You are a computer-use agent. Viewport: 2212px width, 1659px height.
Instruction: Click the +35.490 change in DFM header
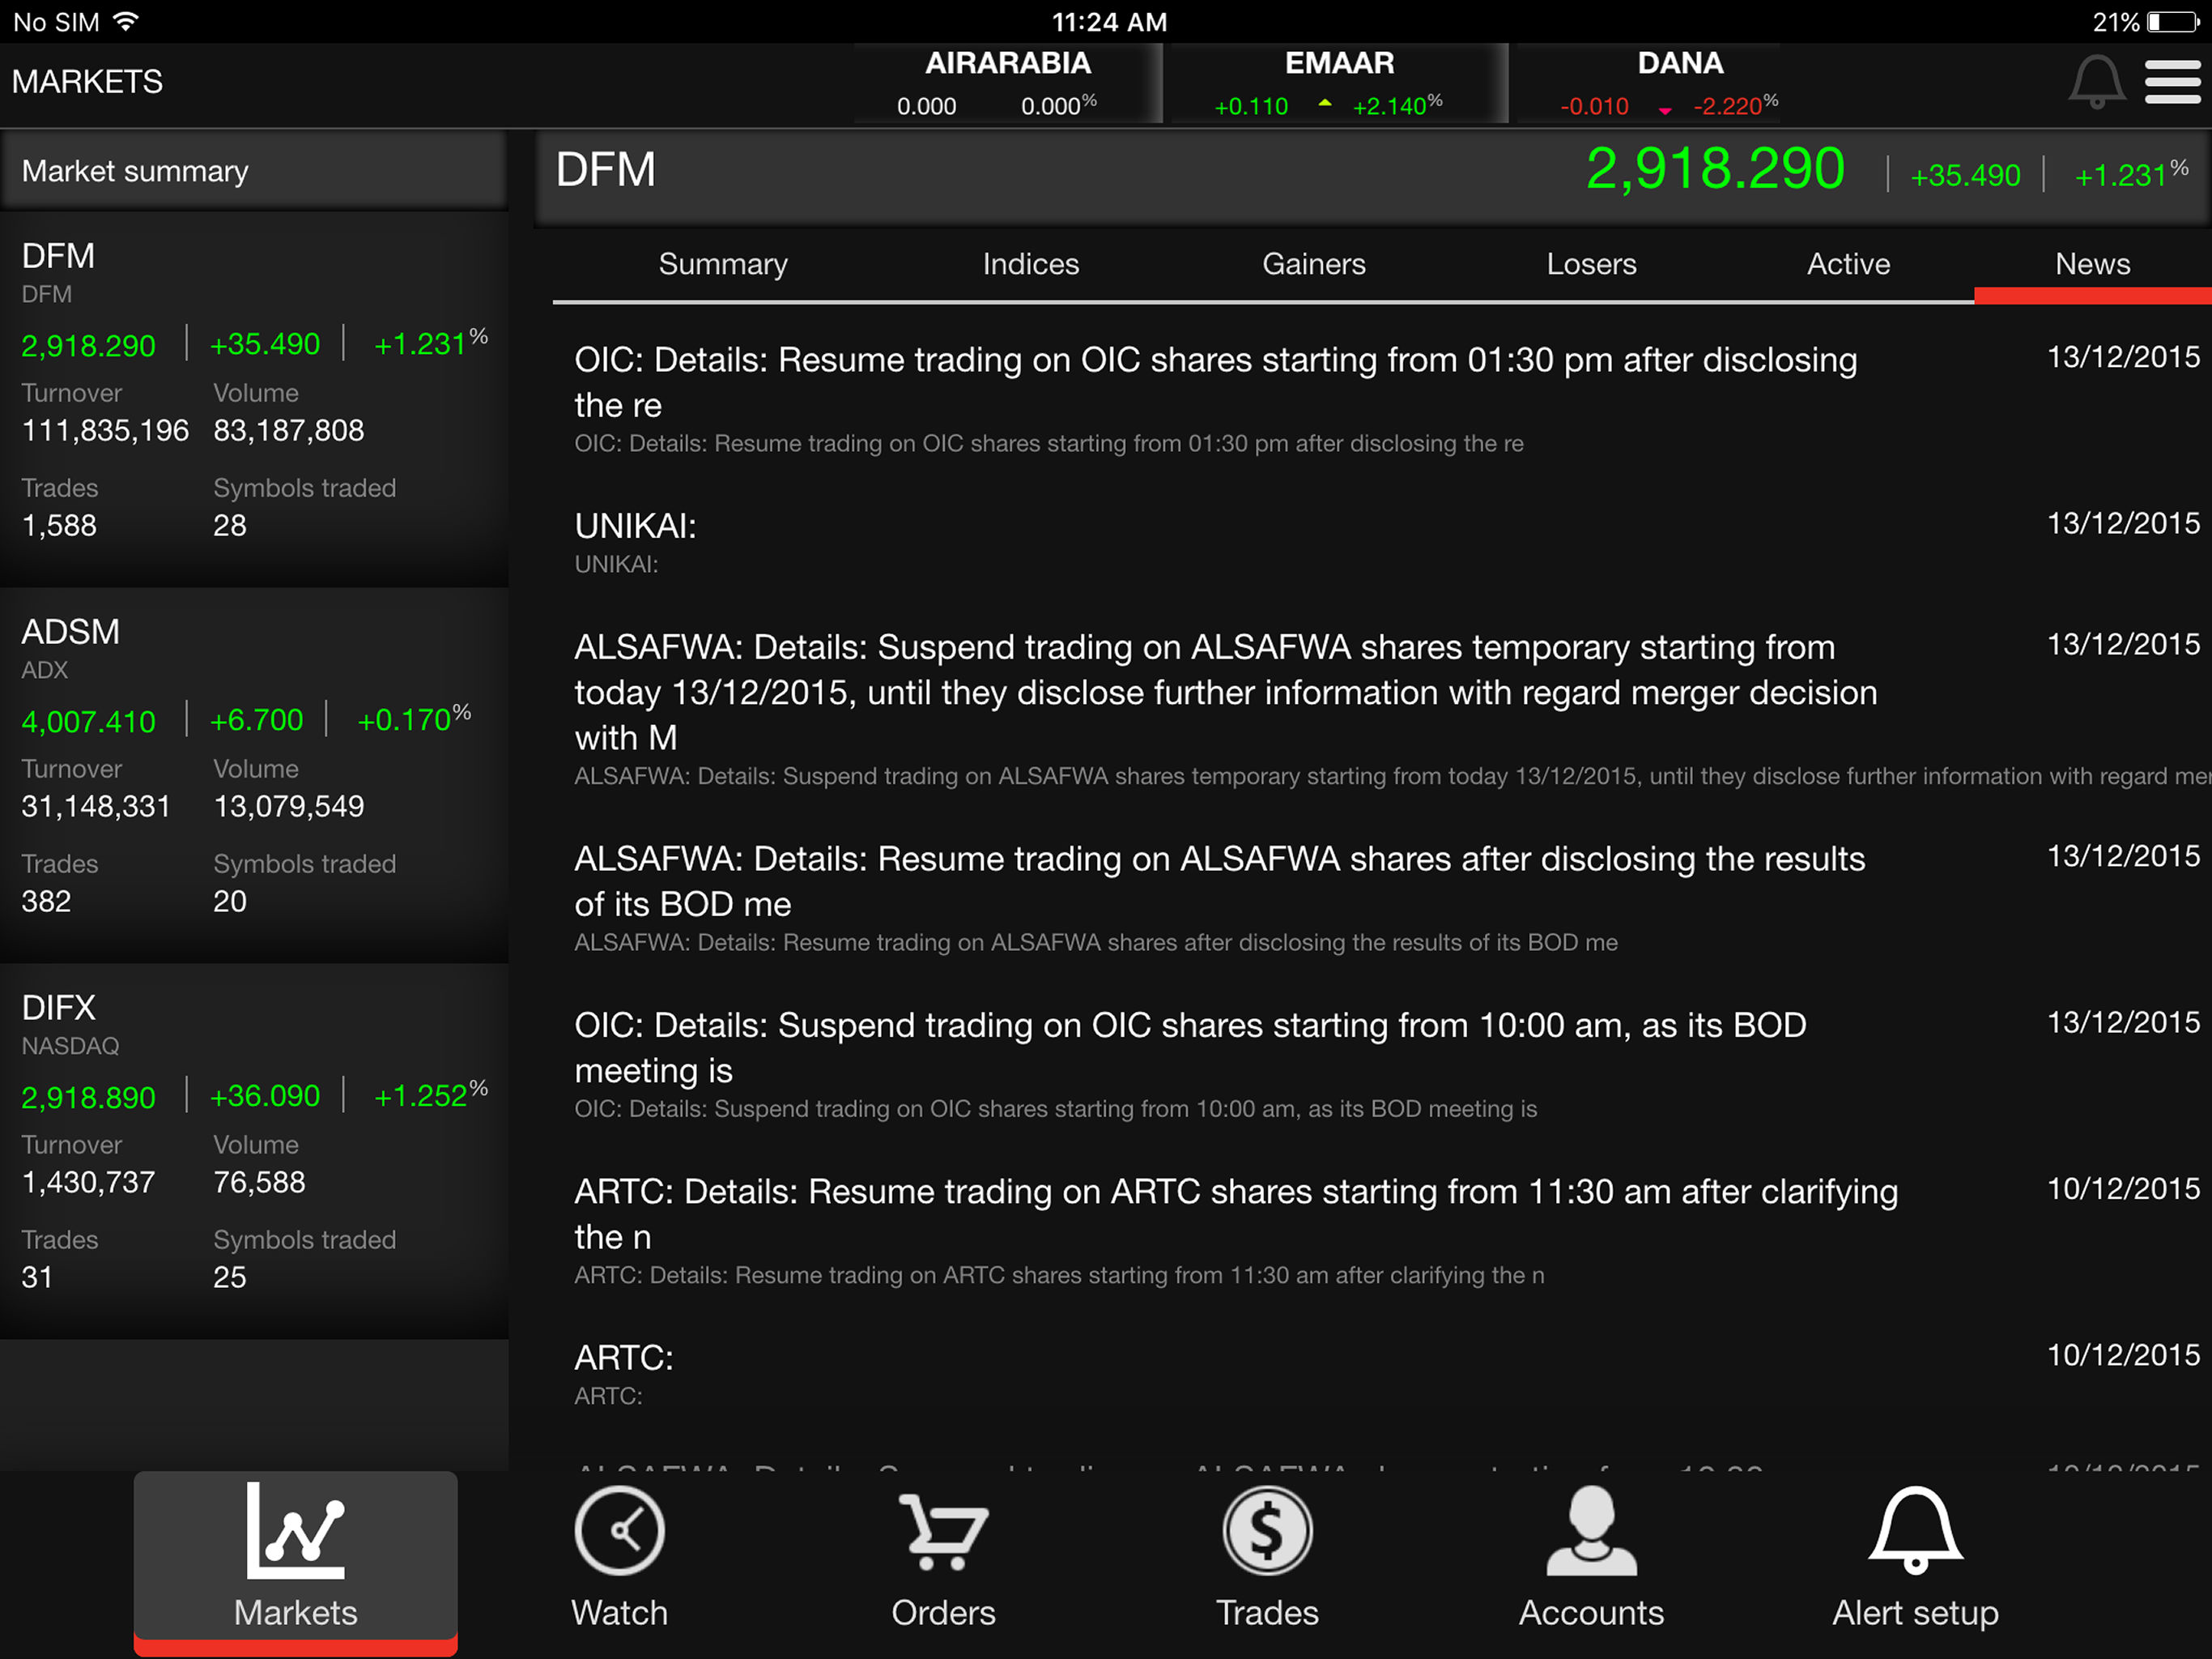pyautogui.click(x=1965, y=176)
